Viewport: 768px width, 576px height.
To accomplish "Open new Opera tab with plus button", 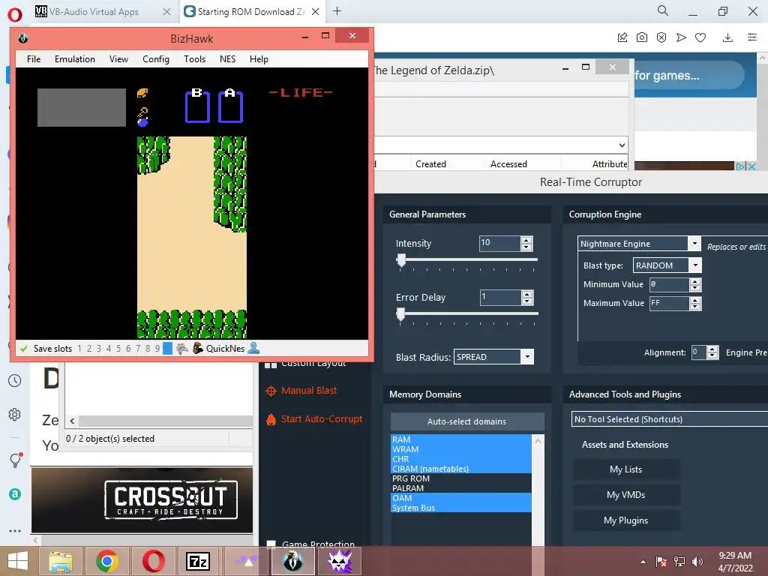I will point(337,10).
